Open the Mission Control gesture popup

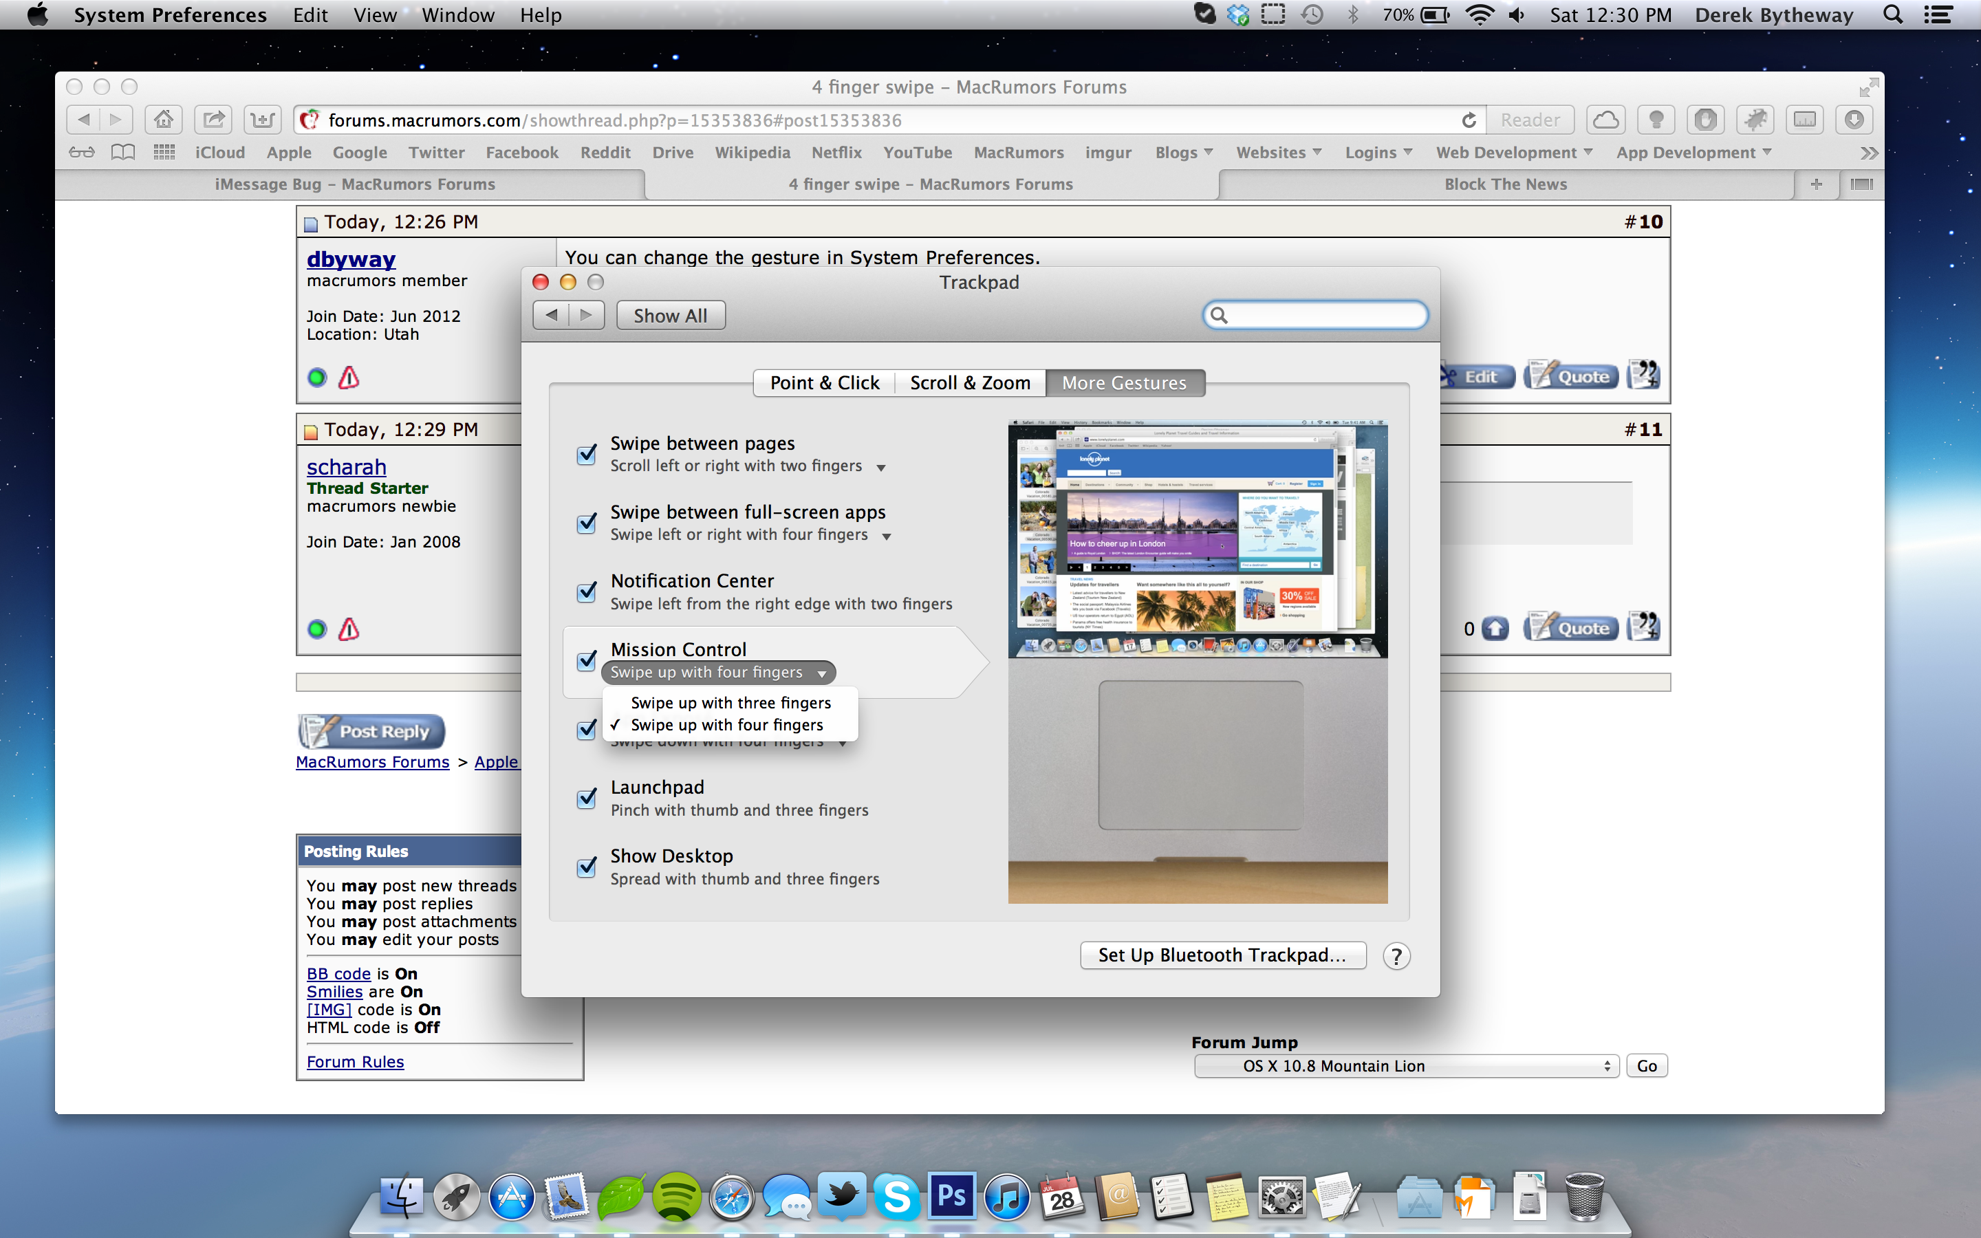point(718,672)
